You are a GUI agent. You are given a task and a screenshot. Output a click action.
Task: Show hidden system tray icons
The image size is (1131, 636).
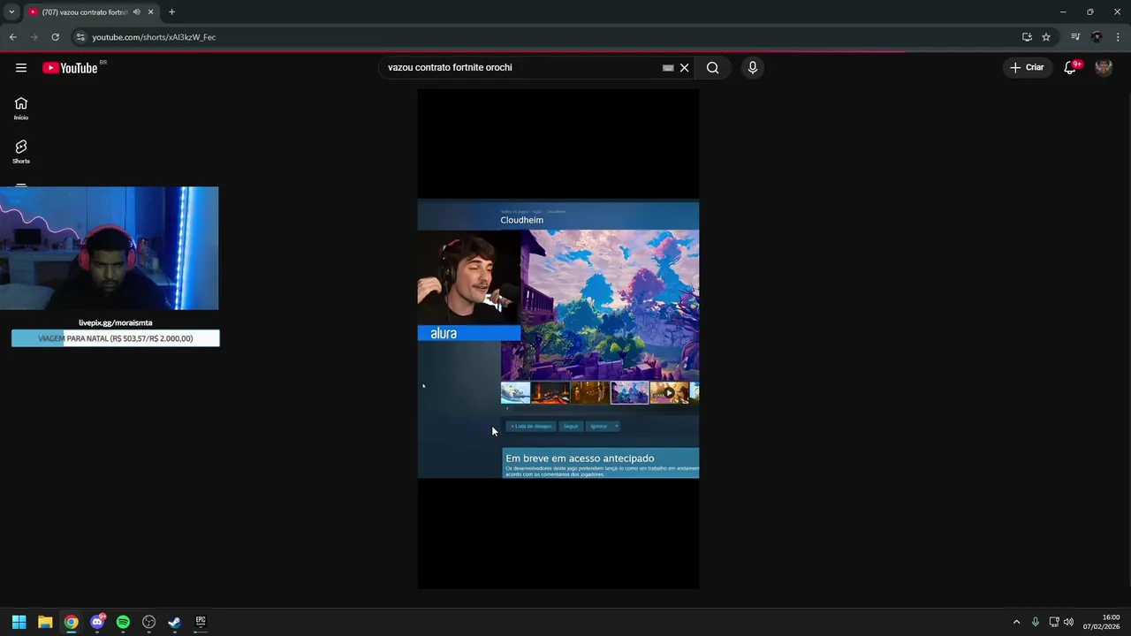click(1016, 622)
